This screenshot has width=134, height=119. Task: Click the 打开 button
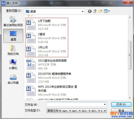[121, 104]
